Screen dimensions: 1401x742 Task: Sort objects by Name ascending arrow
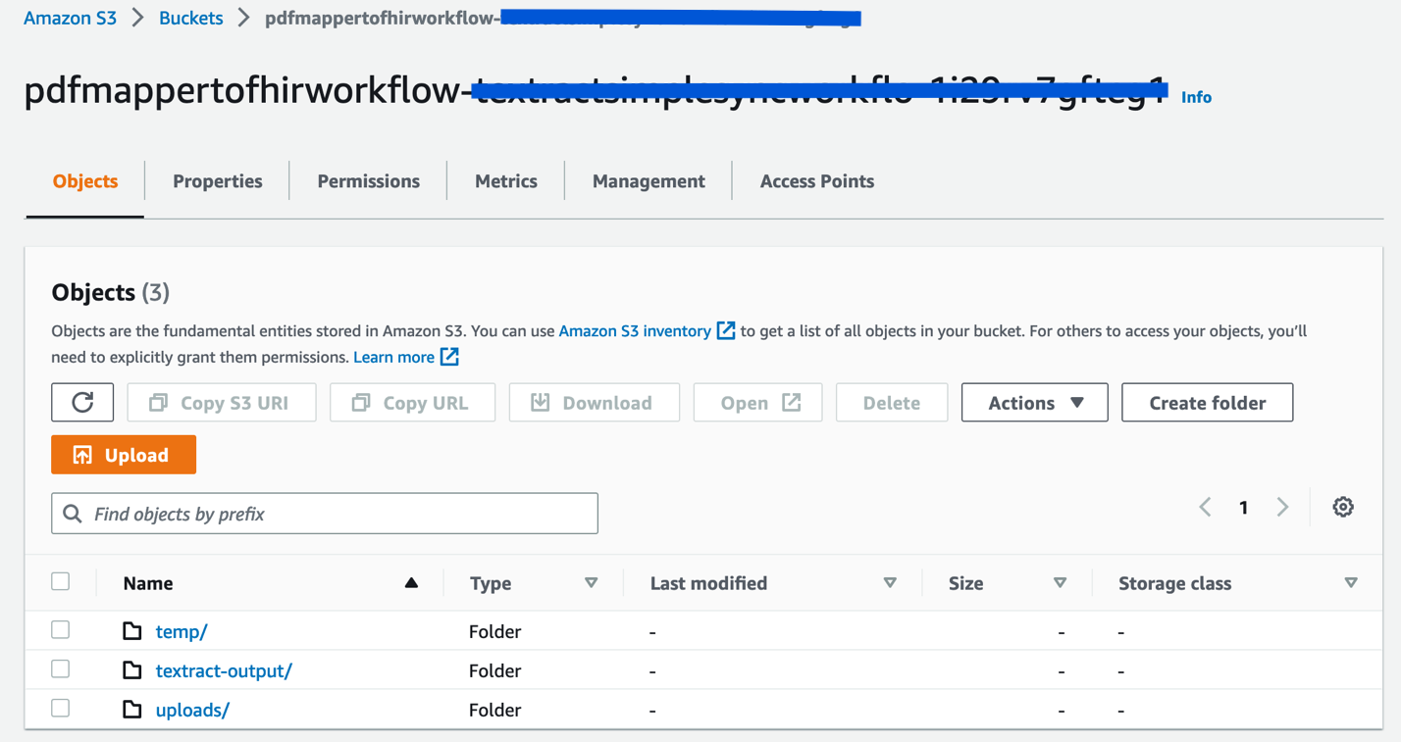pos(411,583)
